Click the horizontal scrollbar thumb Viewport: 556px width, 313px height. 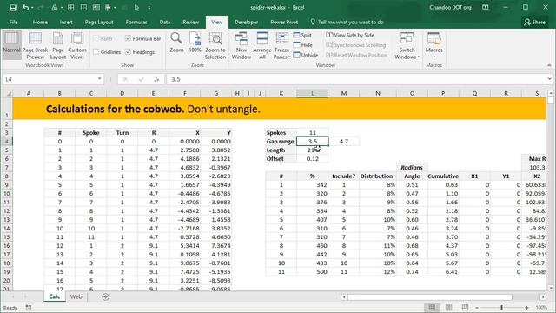point(429,297)
